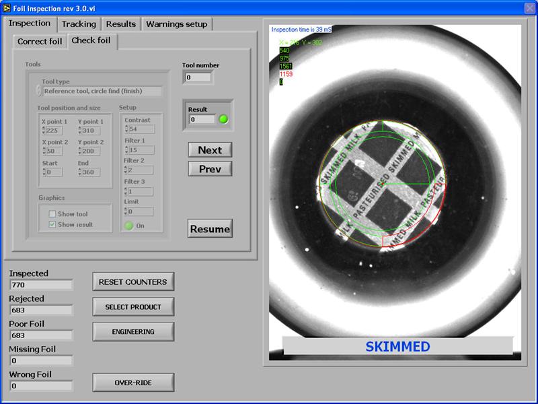Viewport: 538px width, 404px height.
Task: Toggle the green On LED button
Action: [128, 226]
